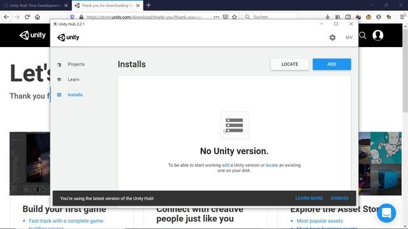Click the LOCATE button
This screenshot has height=229, width=408.
(289, 64)
